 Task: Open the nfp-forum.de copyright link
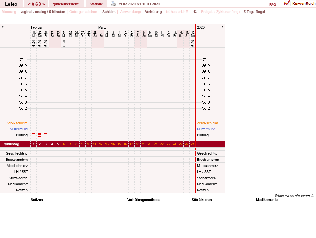tap(294, 196)
